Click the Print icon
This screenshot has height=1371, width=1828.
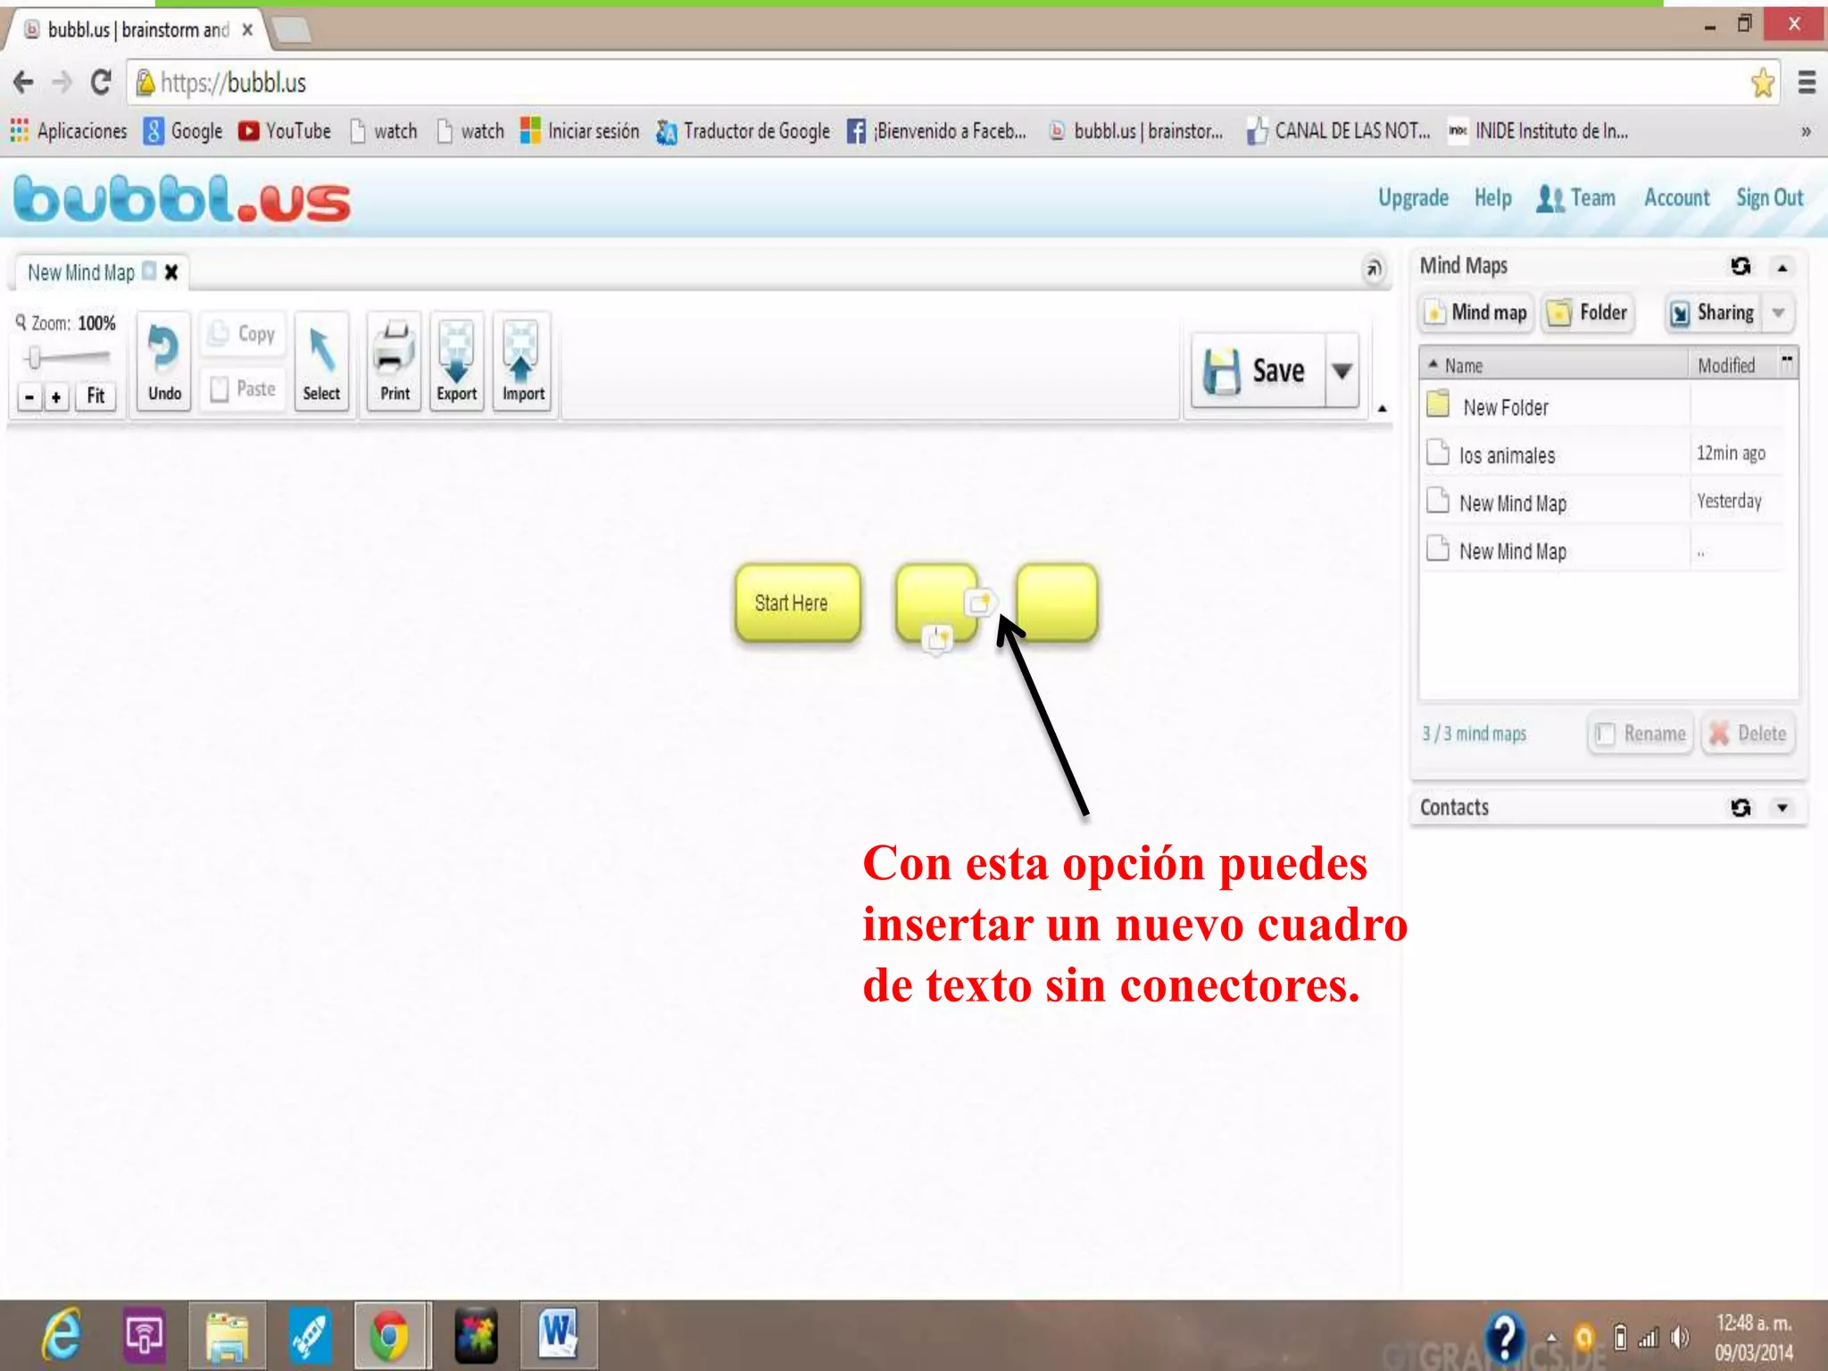coord(395,361)
